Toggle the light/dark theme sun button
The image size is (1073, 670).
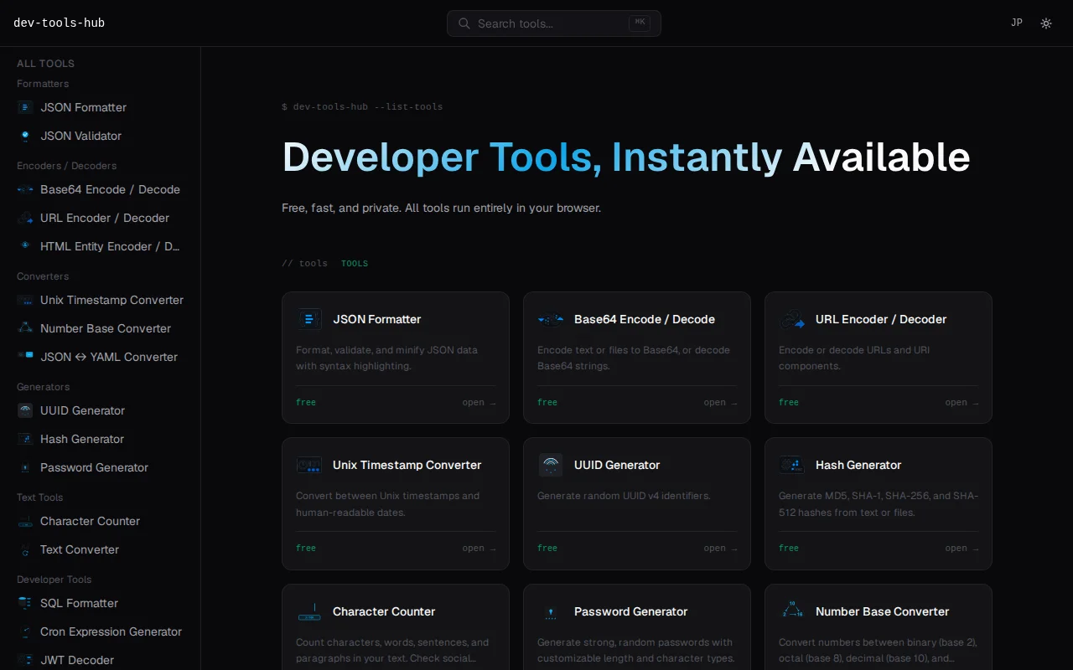pyautogui.click(x=1046, y=23)
